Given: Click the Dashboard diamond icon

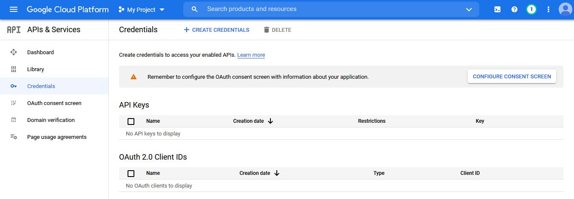Looking at the screenshot, I should tap(14, 52).
